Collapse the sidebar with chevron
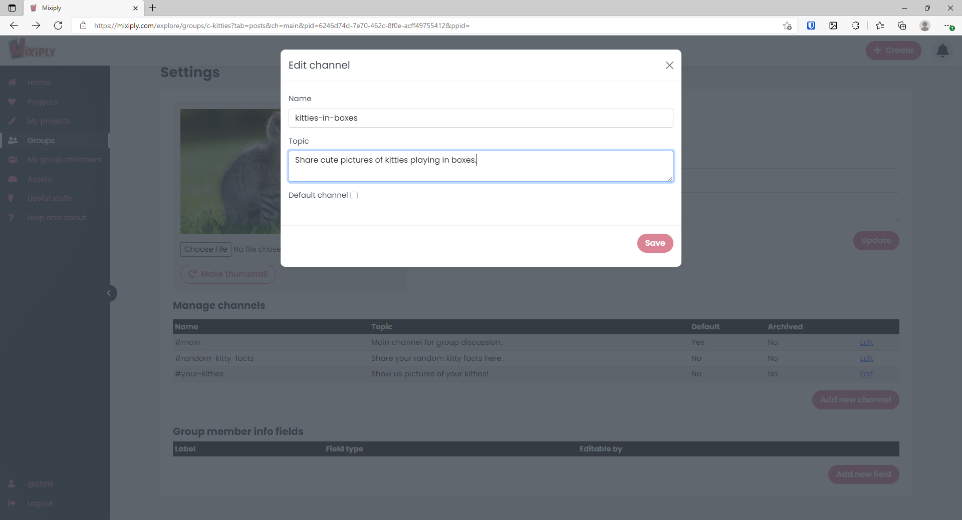962x520 pixels. coord(109,293)
